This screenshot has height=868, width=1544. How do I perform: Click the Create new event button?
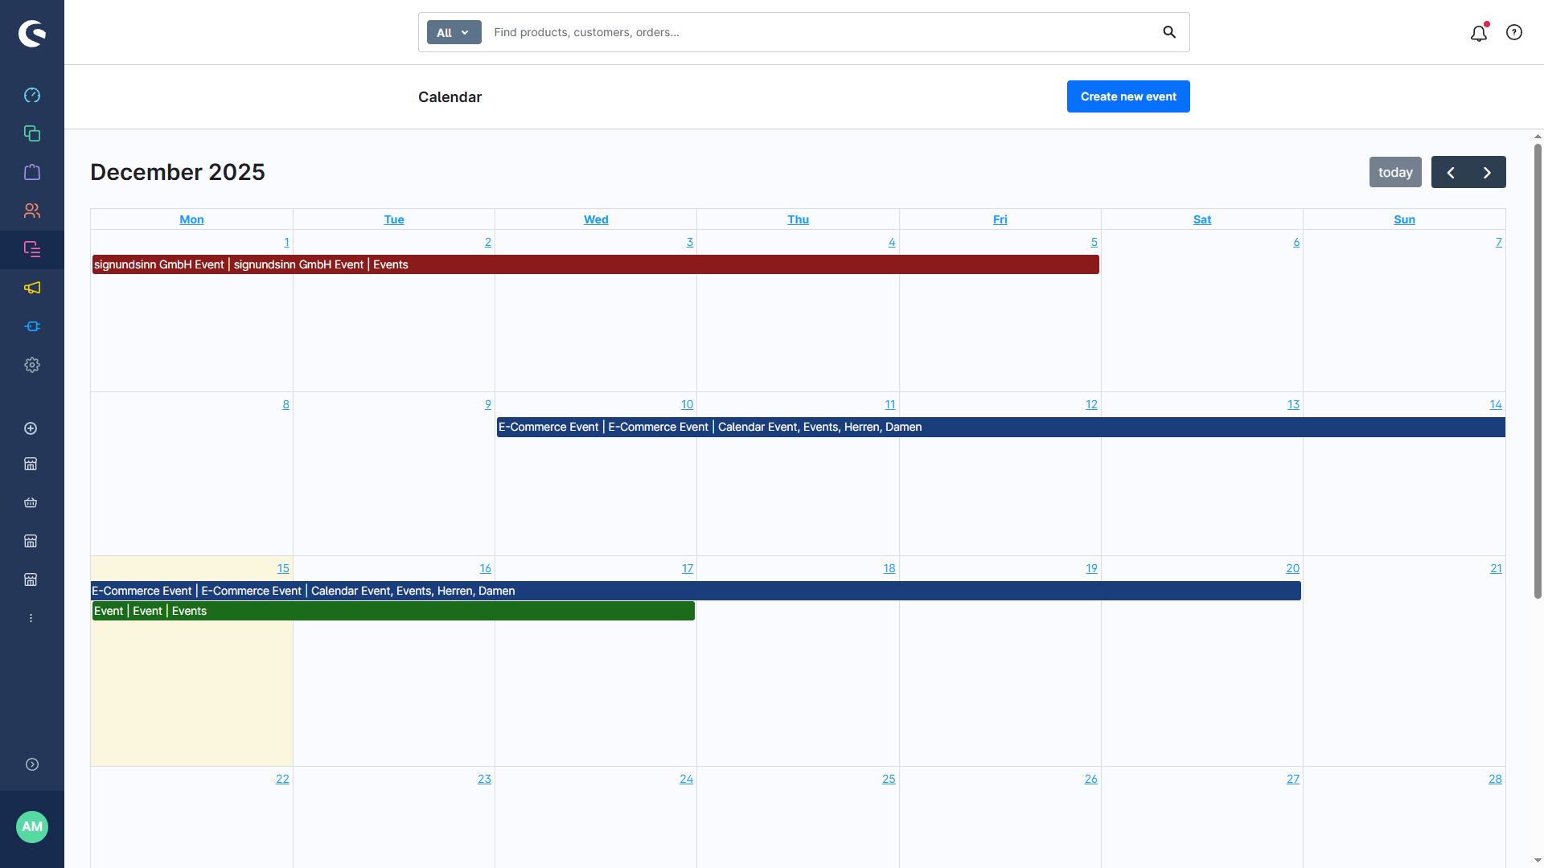coord(1127,96)
